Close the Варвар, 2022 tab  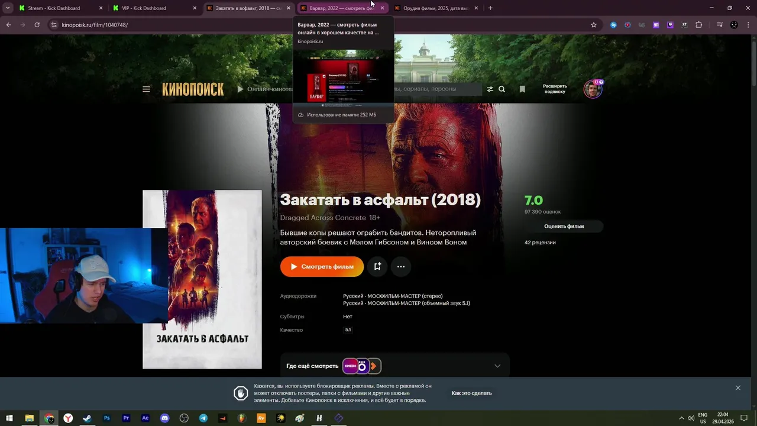382,8
